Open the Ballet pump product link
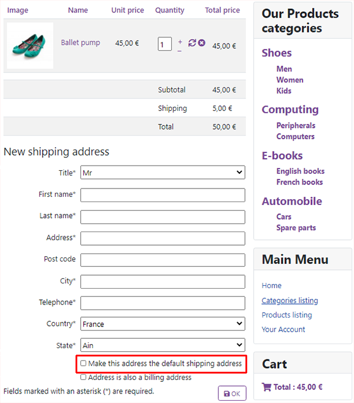 [x=80, y=42]
